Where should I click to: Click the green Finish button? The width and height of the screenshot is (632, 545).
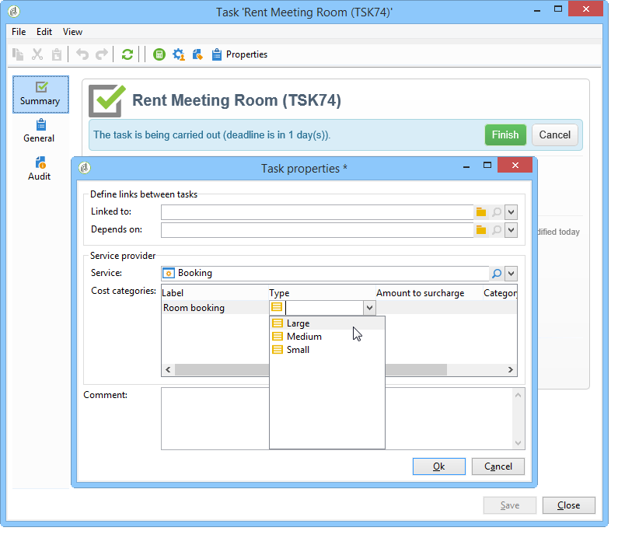pos(505,135)
